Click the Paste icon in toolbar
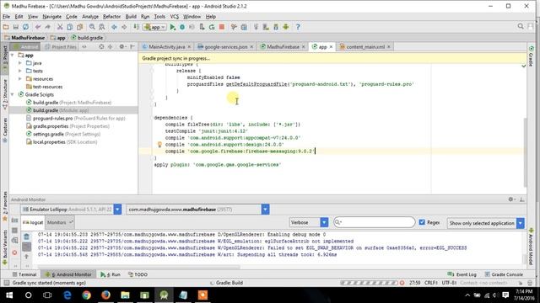The image size is (540, 303). point(80,27)
